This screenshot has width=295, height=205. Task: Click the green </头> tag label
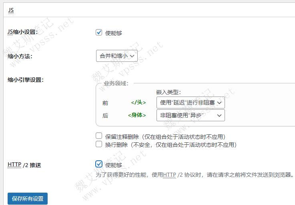click(x=138, y=102)
